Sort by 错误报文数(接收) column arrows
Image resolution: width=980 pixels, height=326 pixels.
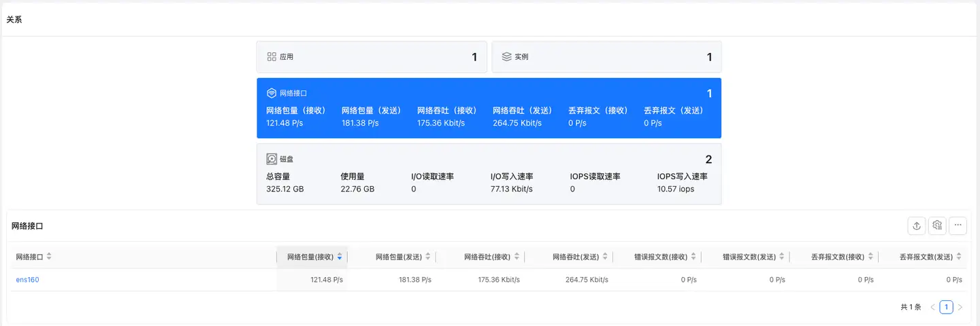[x=693, y=257]
